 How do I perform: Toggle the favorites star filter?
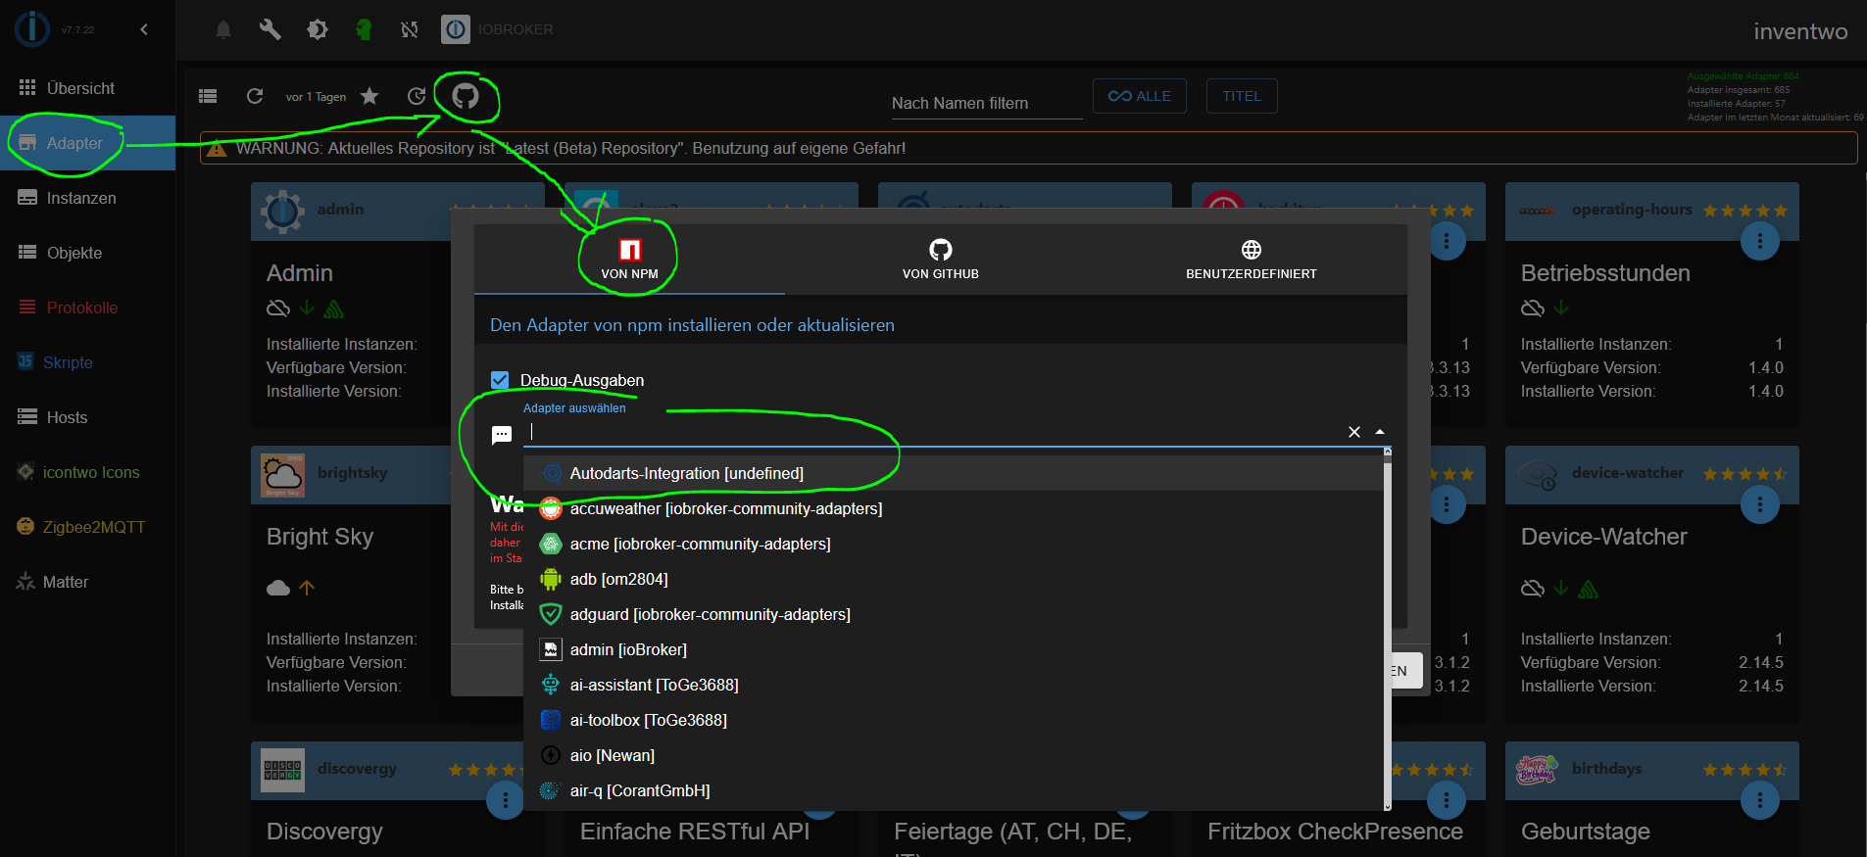(369, 96)
